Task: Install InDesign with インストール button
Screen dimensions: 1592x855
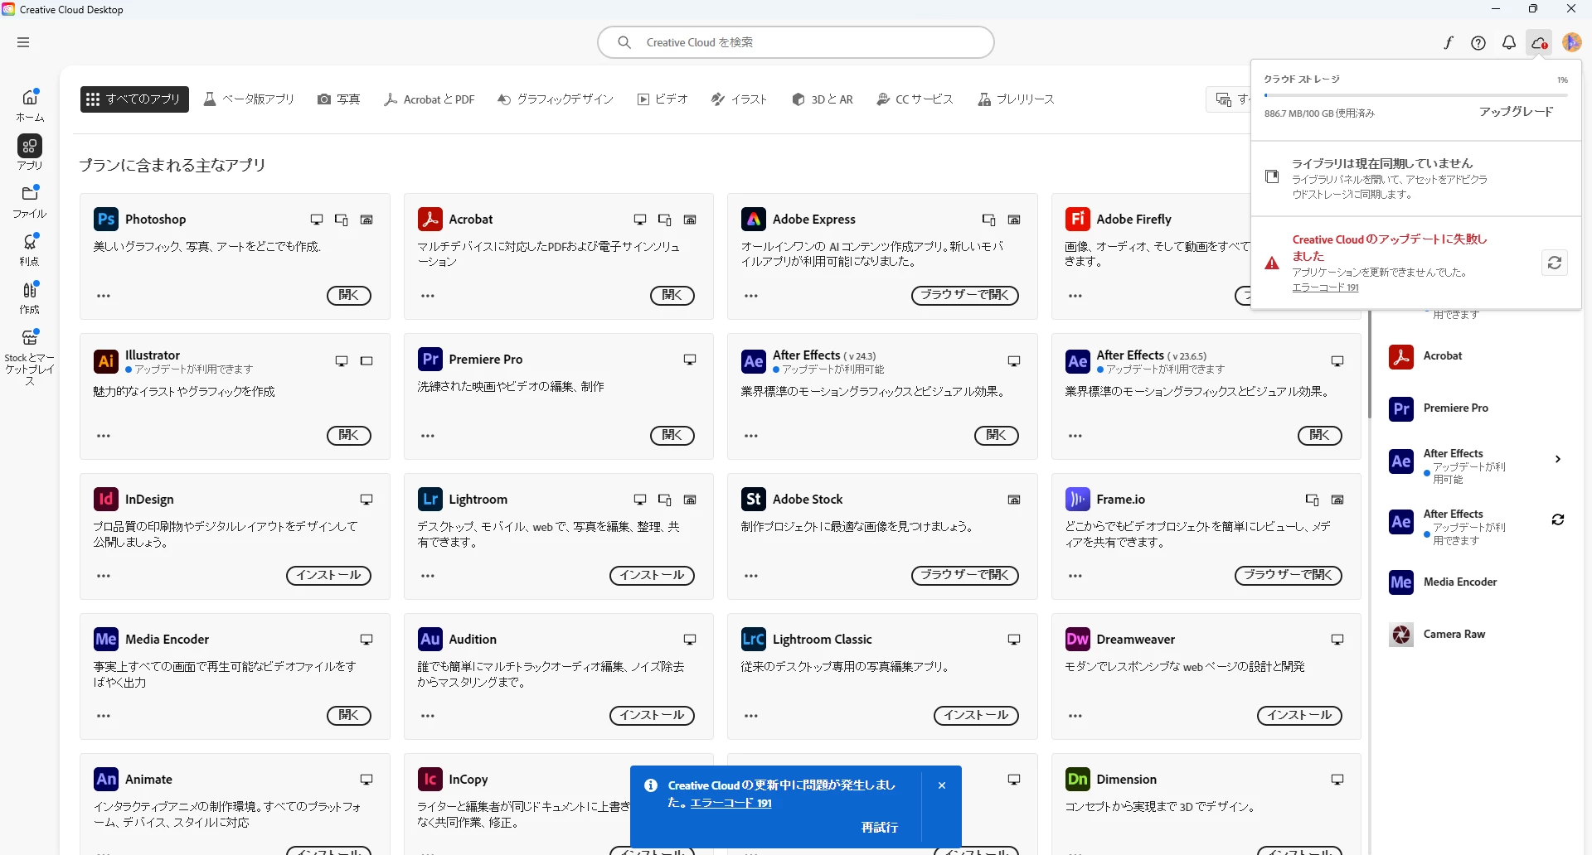Action: 329,576
